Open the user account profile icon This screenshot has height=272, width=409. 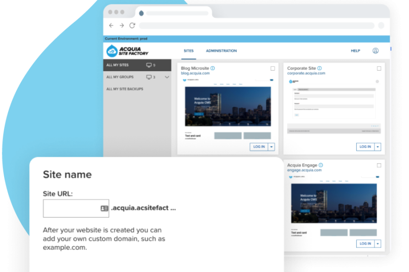tap(375, 51)
